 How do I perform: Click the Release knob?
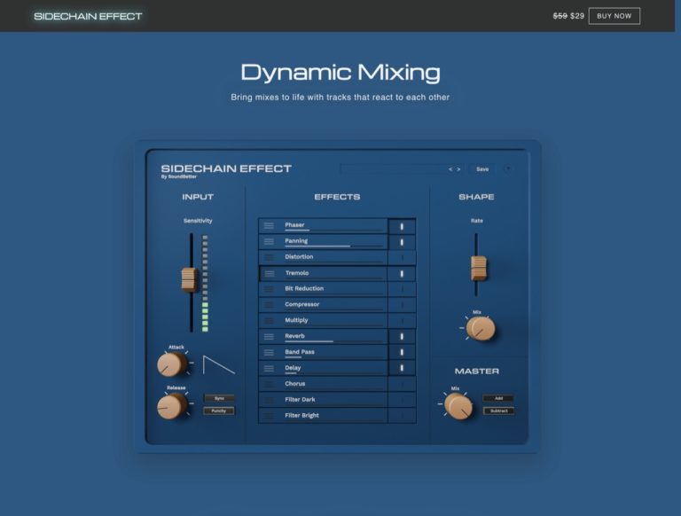tap(171, 406)
